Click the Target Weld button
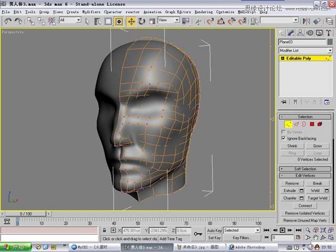336x252 pixels. click(317, 198)
